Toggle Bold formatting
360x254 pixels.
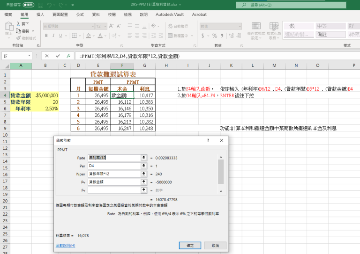[x=46, y=36]
